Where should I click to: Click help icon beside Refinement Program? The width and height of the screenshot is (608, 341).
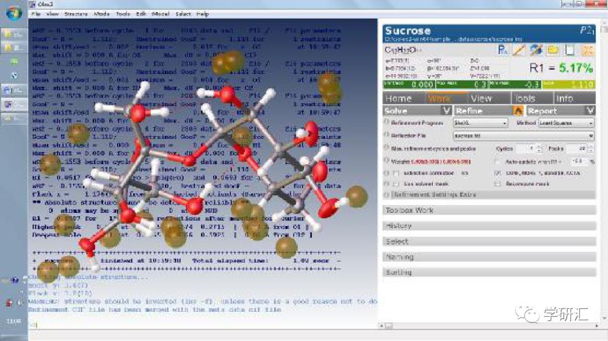click(x=387, y=121)
